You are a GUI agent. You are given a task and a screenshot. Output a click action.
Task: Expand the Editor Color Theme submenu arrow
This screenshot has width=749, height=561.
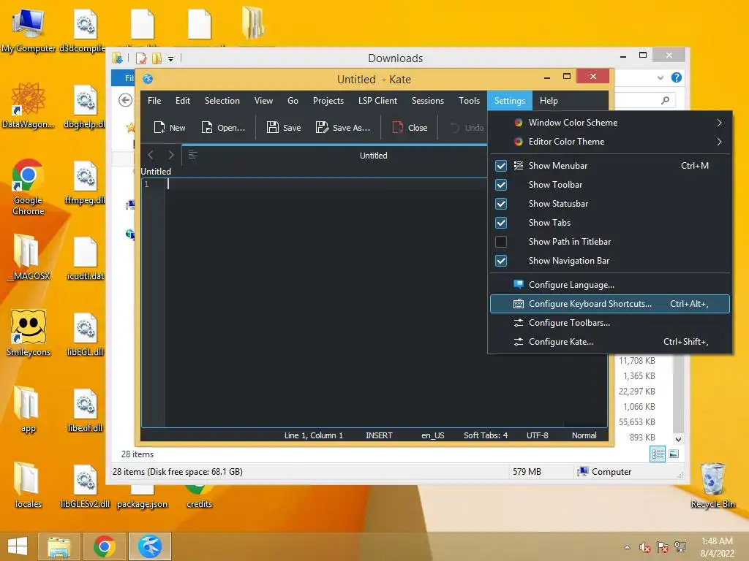click(720, 142)
